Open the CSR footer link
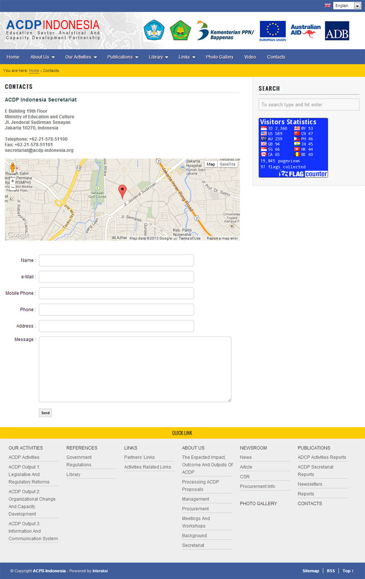 coord(245,476)
